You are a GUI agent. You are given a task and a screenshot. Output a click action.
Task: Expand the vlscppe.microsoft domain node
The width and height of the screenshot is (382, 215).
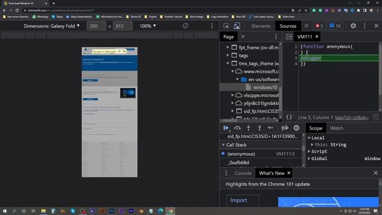(x=232, y=95)
